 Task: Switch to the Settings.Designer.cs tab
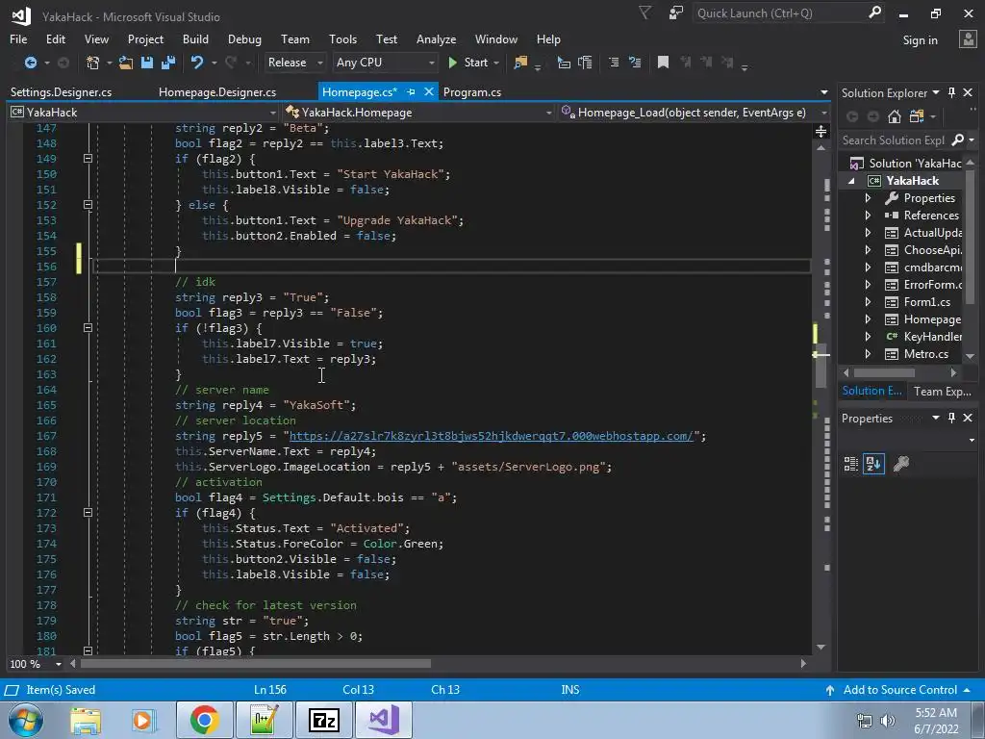61,91
